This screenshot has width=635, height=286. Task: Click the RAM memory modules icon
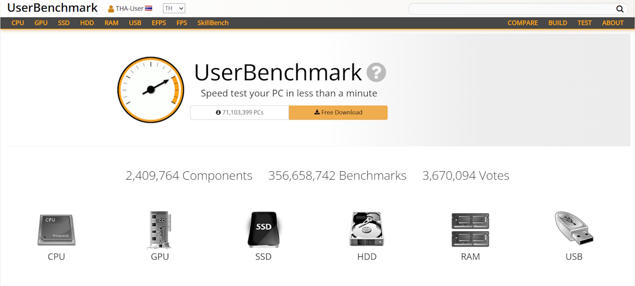(x=470, y=229)
